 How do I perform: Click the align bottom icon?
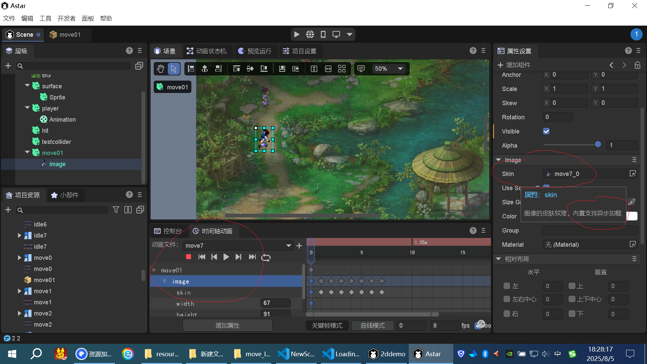point(264,69)
